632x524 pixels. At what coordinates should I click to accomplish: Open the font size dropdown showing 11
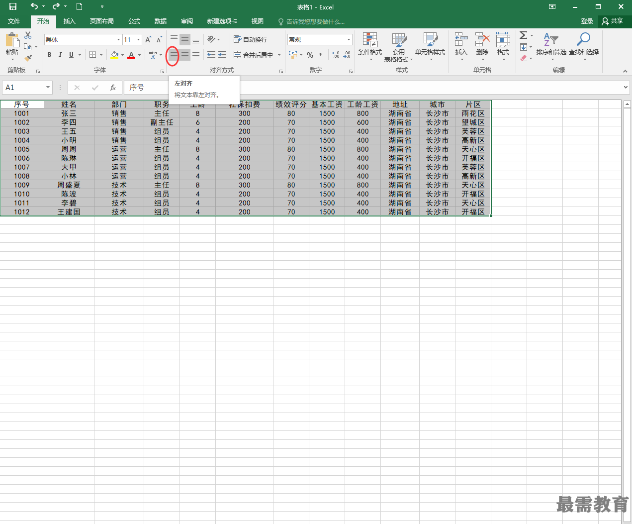coord(138,39)
